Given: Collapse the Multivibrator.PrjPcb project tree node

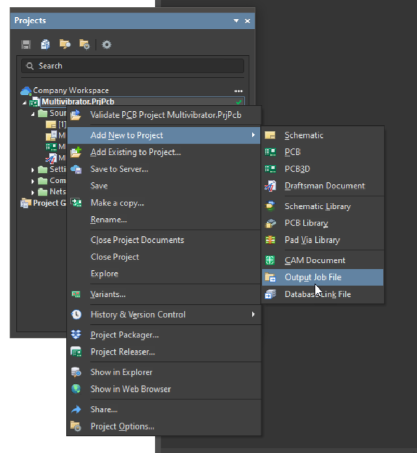Looking at the screenshot, I should coord(24,102).
